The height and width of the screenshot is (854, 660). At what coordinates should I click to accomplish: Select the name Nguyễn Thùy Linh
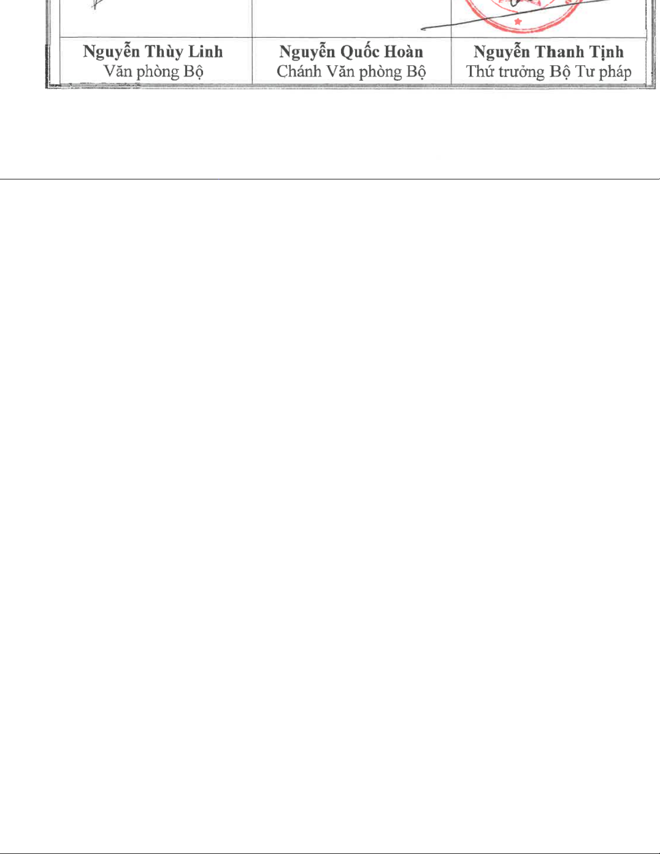pyautogui.click(x=153, y=52)
